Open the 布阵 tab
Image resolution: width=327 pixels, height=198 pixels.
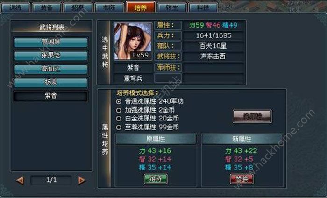click(109, 7)
